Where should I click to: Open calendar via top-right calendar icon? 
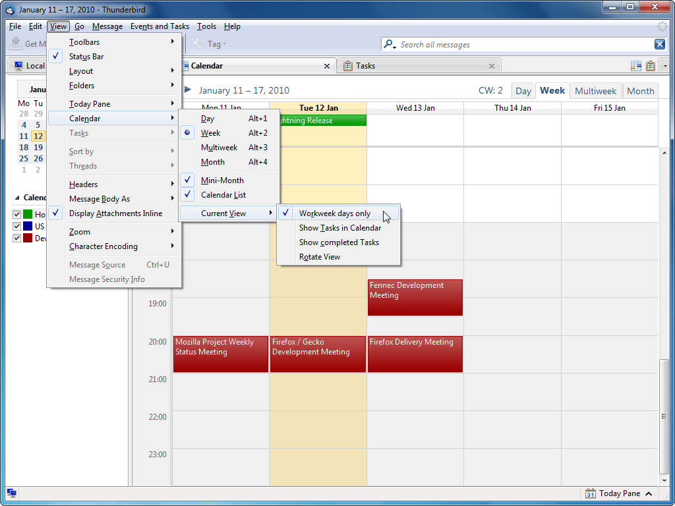pos(636,66)
